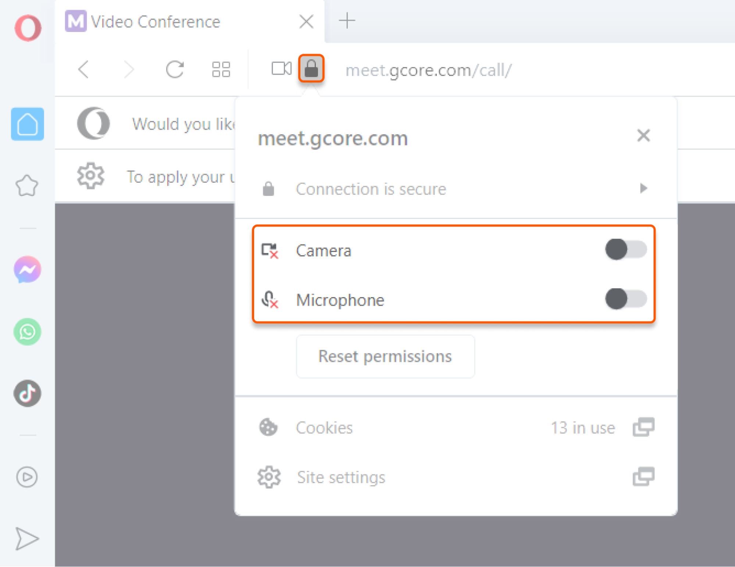Open TikTok from the sidebar
735x567 pixels.
coord(27,393)
